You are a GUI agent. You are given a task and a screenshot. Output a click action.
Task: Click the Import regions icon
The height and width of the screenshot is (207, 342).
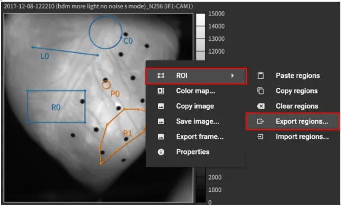261,137
